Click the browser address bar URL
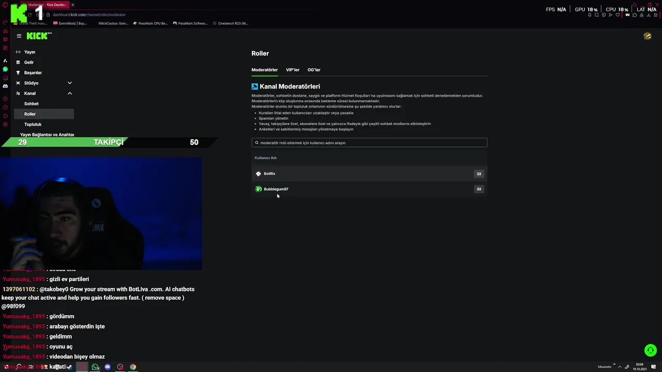 point(89,14)
